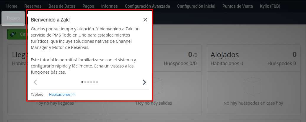Click 'Huéspedes 0' in Alojados card
Image resolution: width=306 pixels, height=122 pixels.
coord(281,63)
